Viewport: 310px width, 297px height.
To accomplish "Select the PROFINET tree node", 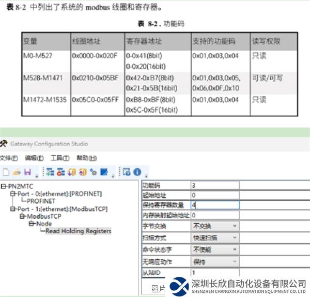I will coord(41,201).
